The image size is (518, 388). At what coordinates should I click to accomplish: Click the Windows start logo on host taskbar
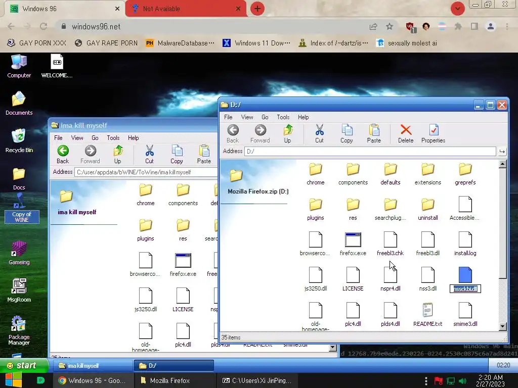tap(14, 380)
